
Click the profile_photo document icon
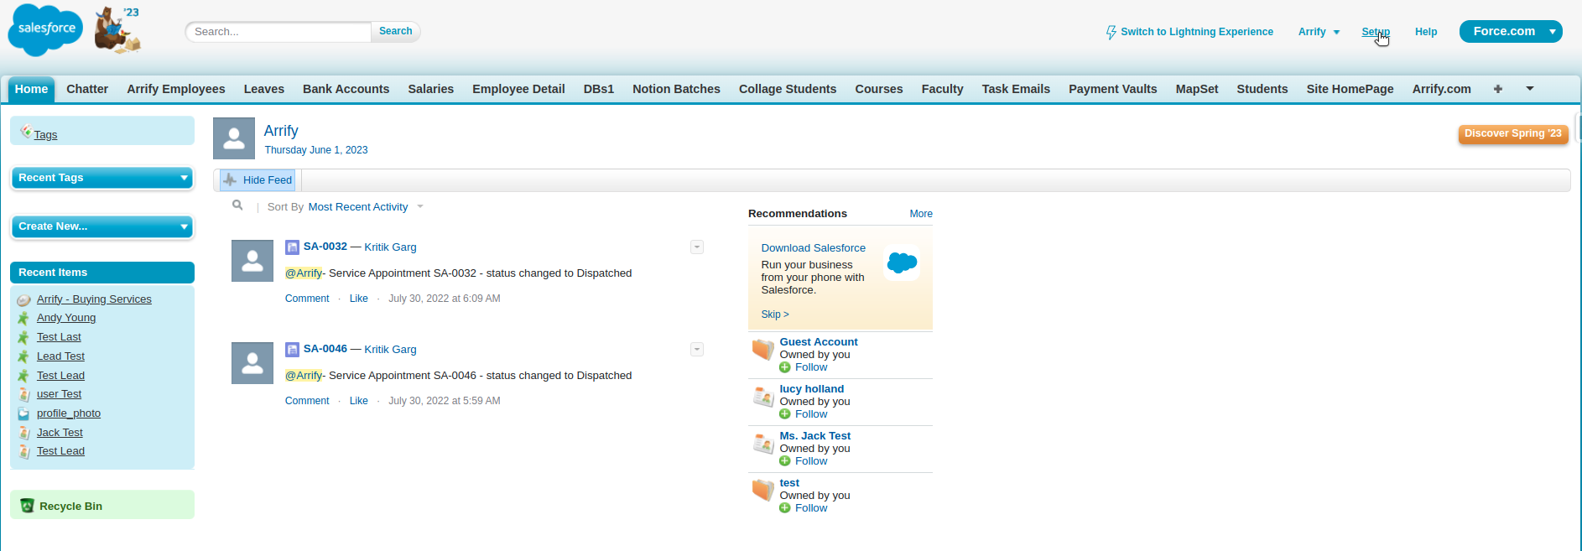click(x=23, y=413)
